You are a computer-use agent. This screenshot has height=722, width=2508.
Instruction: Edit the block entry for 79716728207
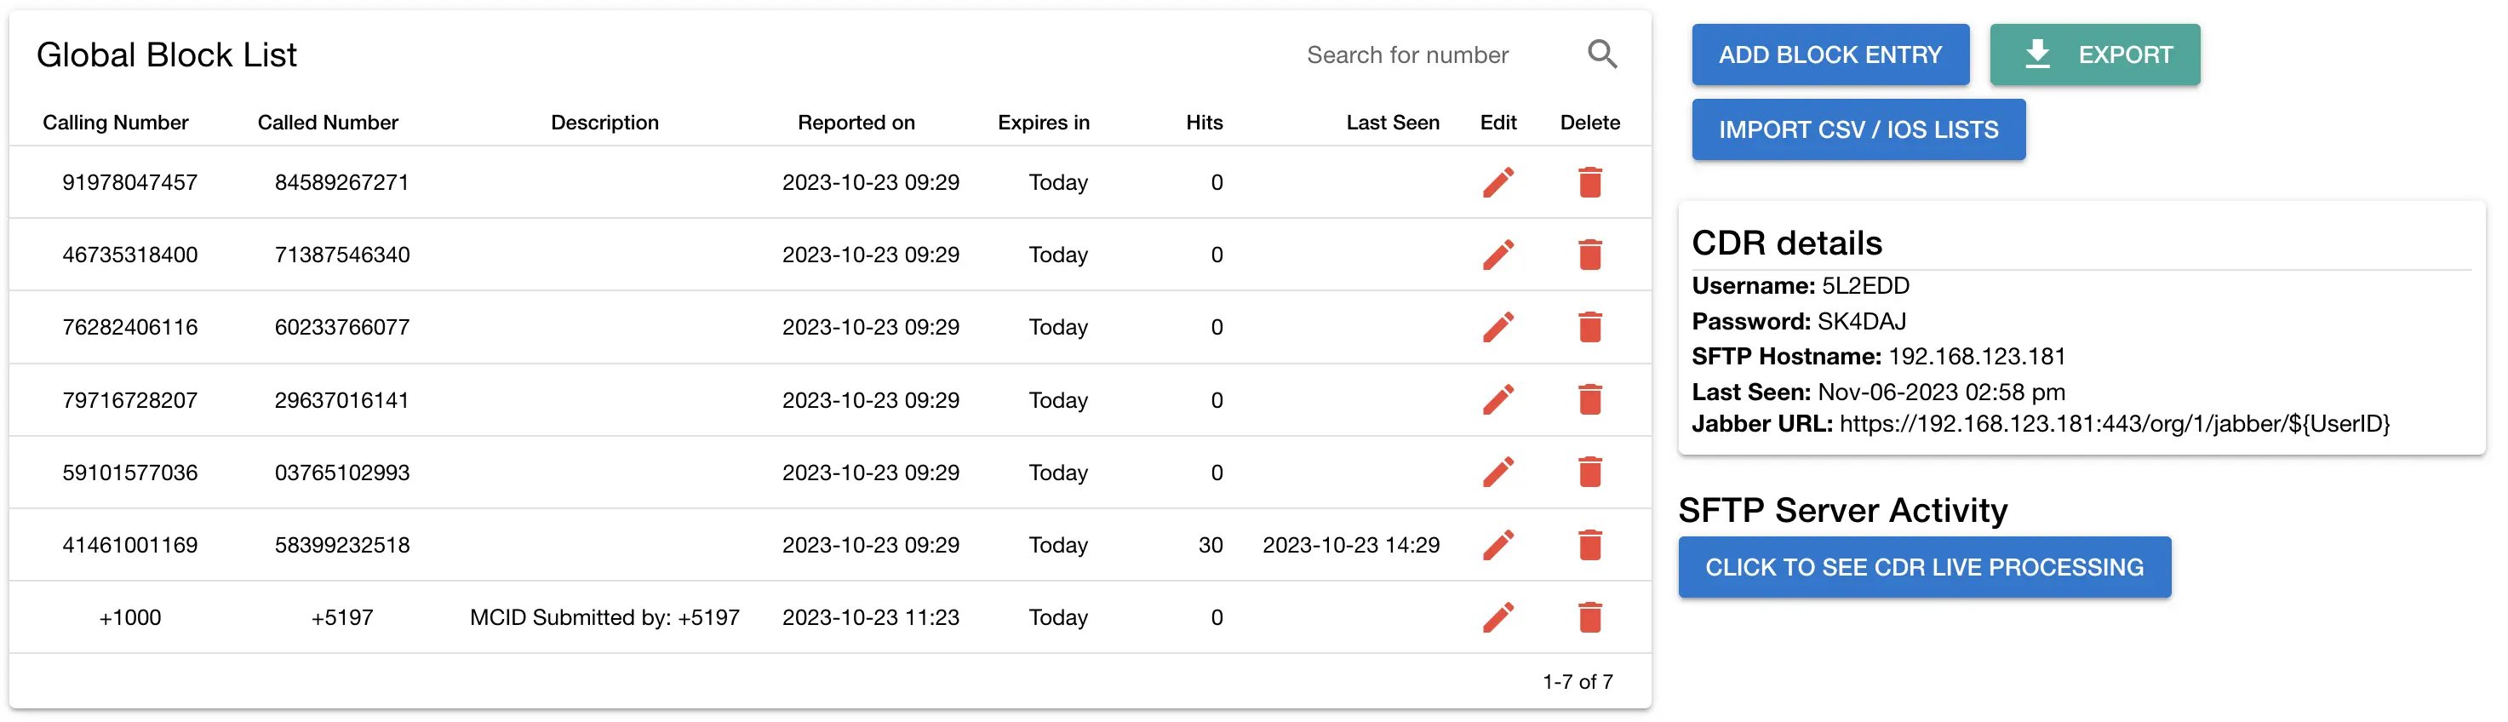point(1497,399)
